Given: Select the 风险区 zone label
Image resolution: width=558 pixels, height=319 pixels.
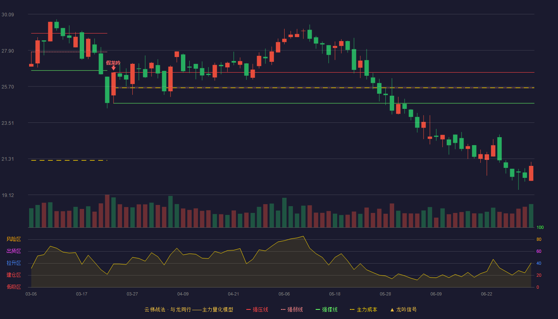Looking at the screenshot, I should pyautogui.click(x=14, y=239).
